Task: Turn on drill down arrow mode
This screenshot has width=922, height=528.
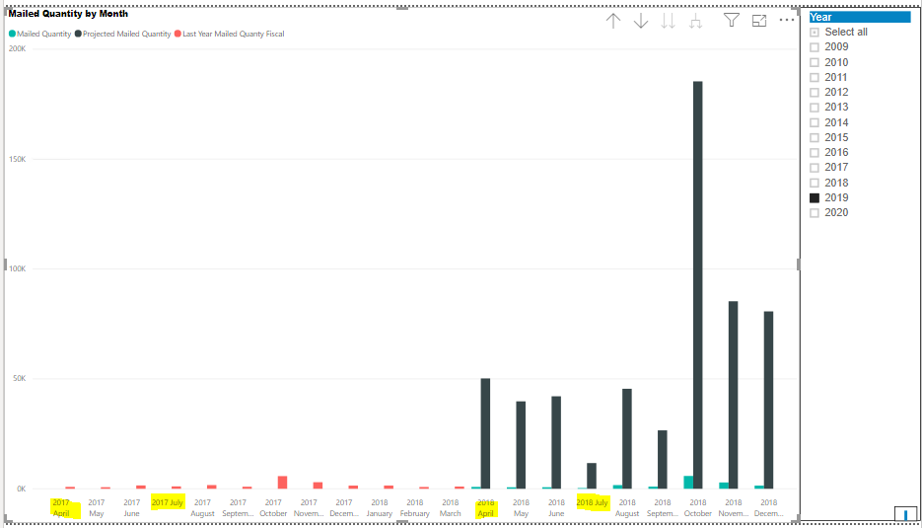Action: (641, 21)
